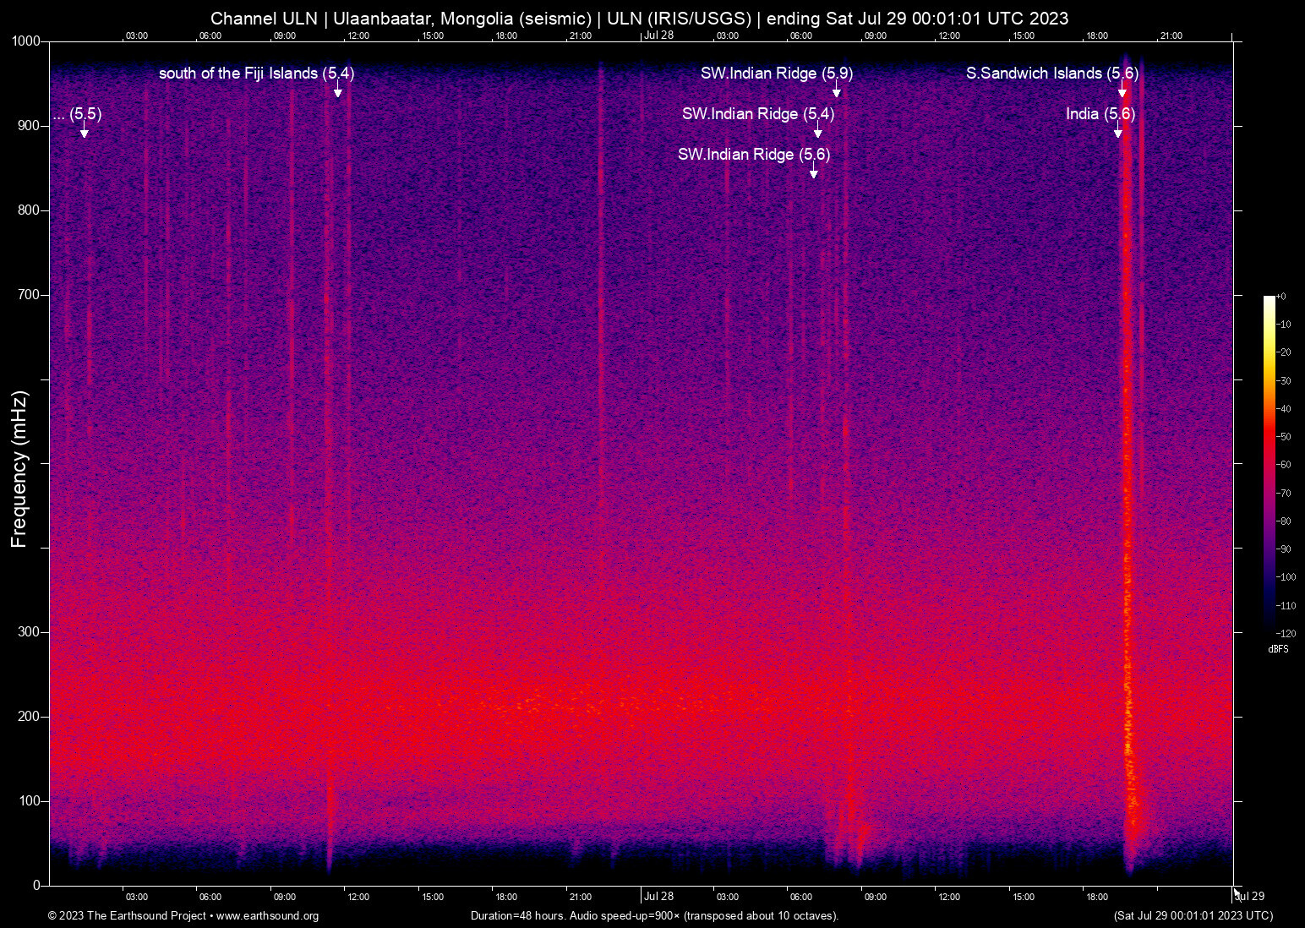Click the arrow marker under the "... (5.5)" label
The image size is (1305, 928).
[85, 133]
